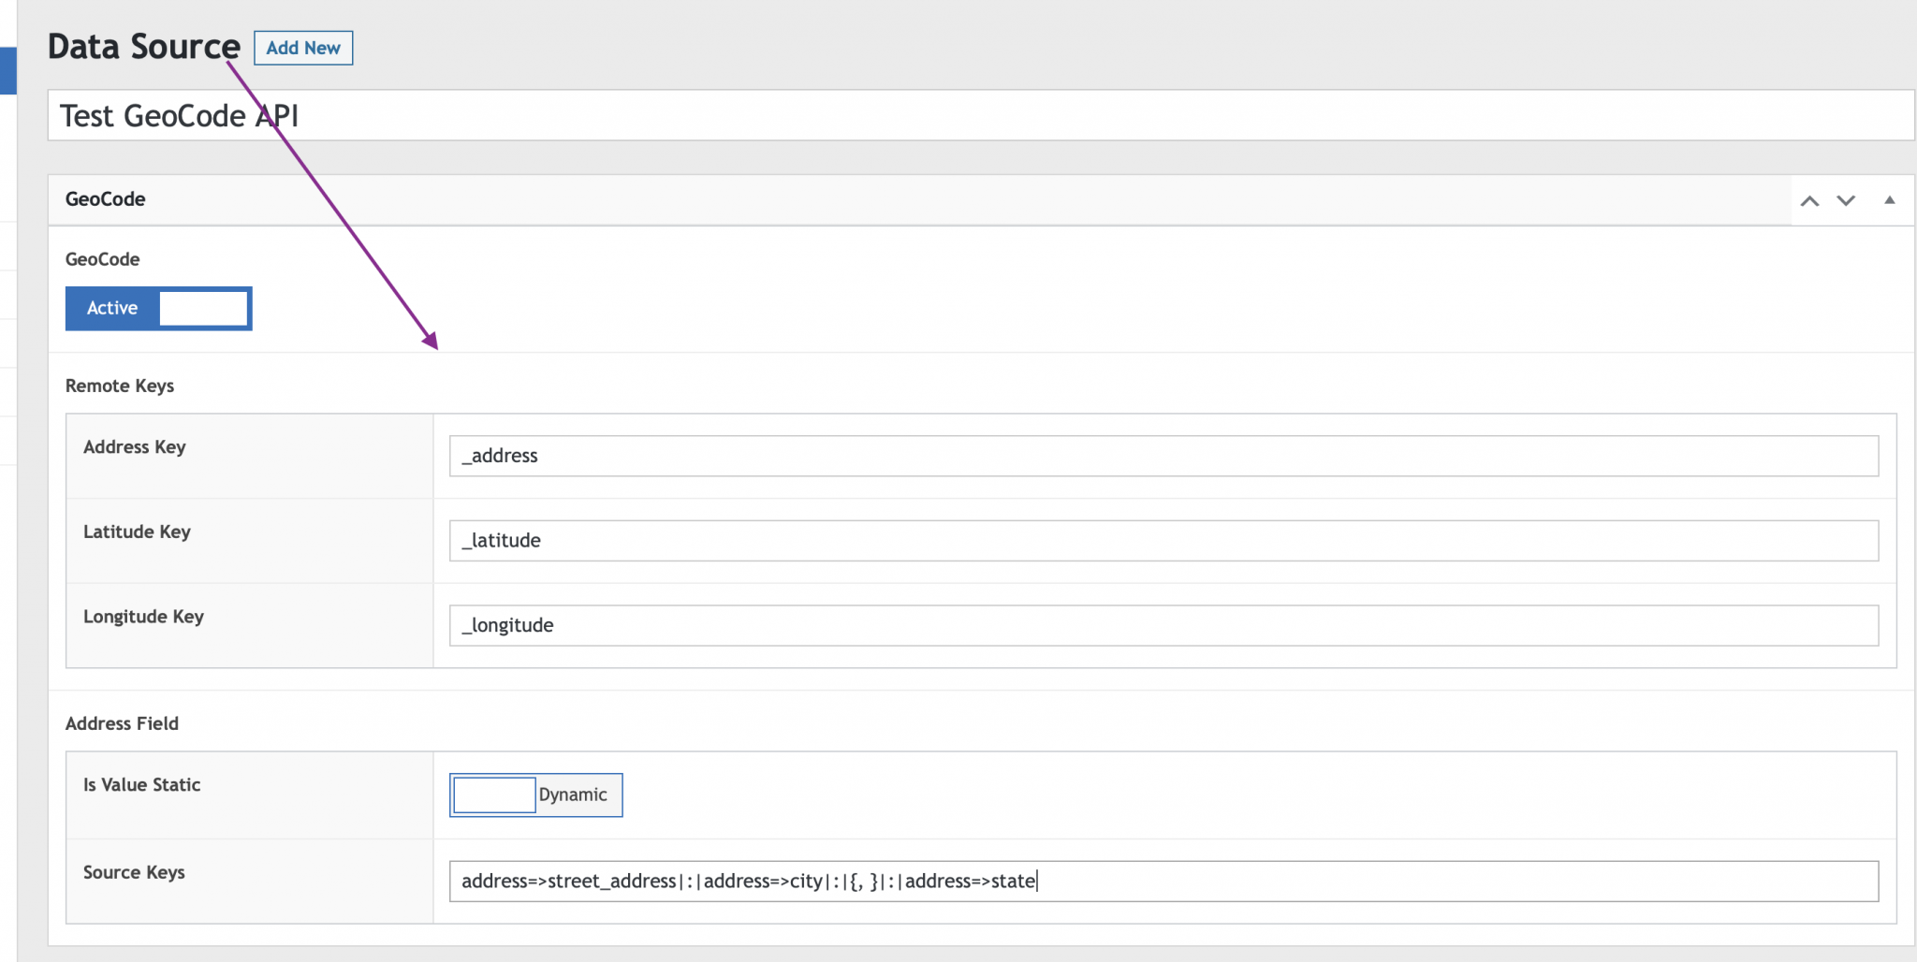Screen dimensions: 1917x962
Task: Click the GeoCode panel header title
Action: [106, 199]
